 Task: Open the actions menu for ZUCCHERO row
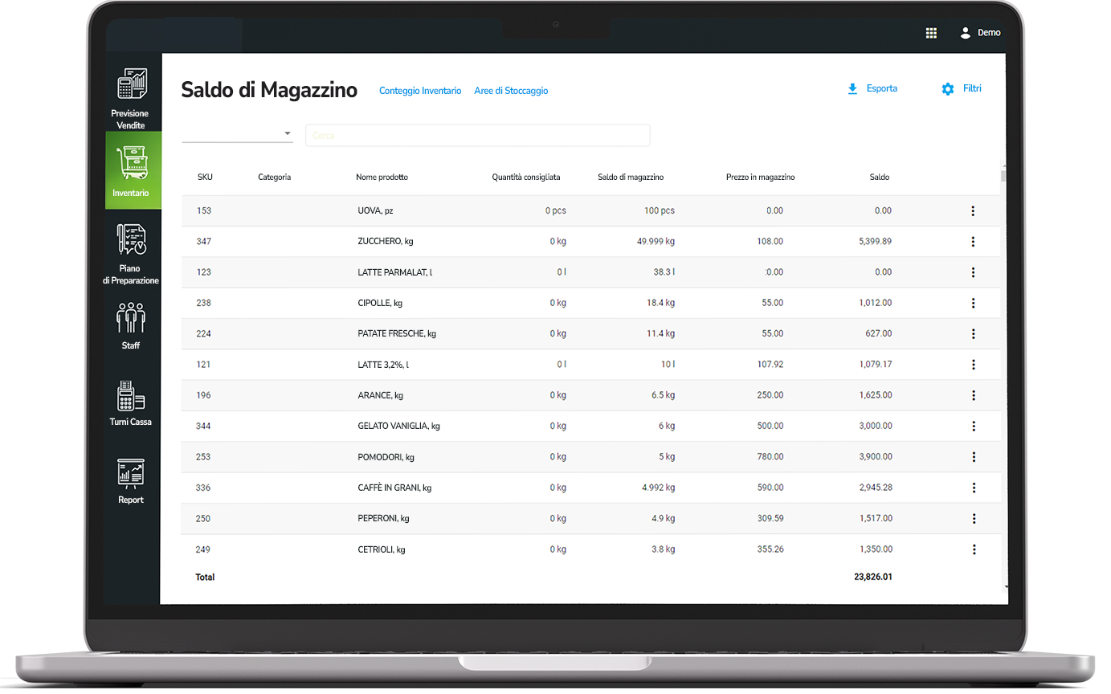(973, 241)
